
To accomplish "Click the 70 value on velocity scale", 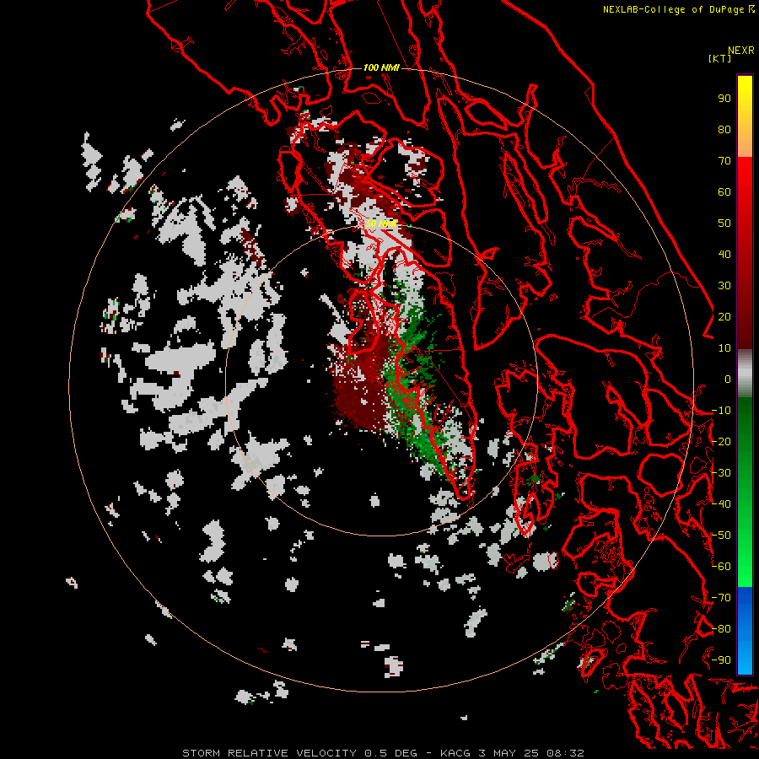I will pos(724,161).
